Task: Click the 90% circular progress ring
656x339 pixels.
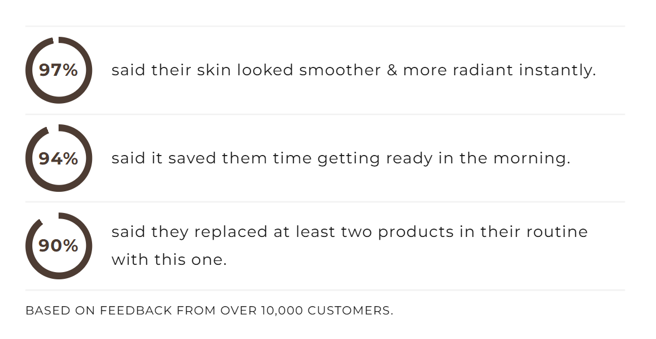Action: click(59, 276)
